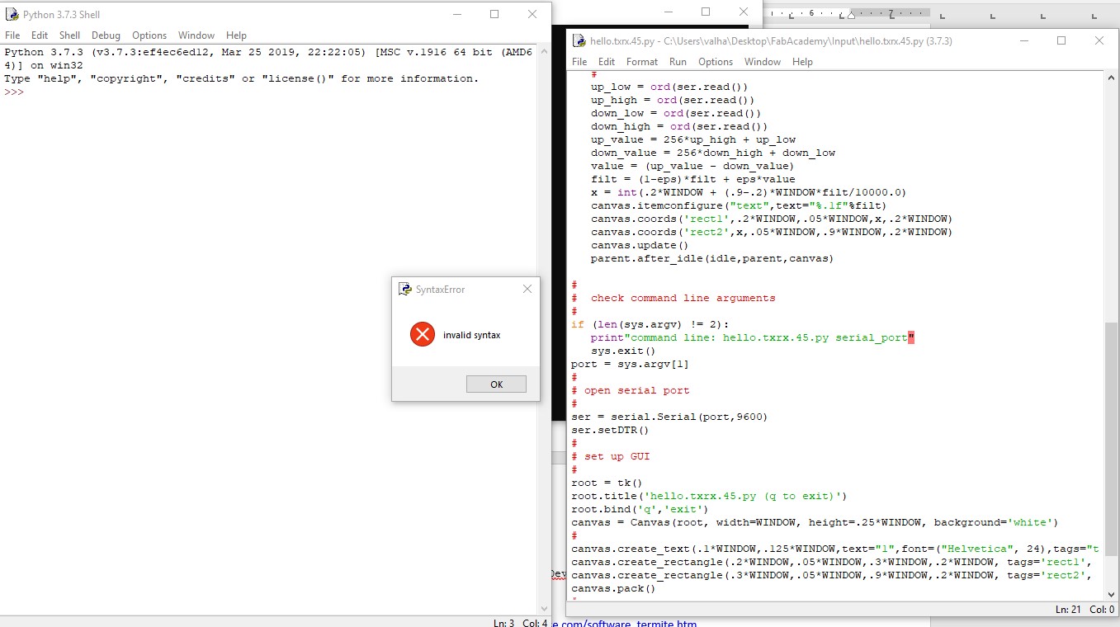The image size is (1120, 627).
Task: Close the background window behind the editor
Action: click(744, 12)
